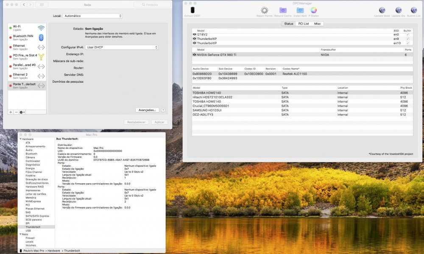424x254 pixels.
Task: Toggle Builtin checkbox for en10
Action: click(x=407, y=43)
